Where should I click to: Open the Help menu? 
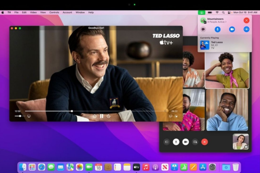pyautogui.click(x=91, y=13)
